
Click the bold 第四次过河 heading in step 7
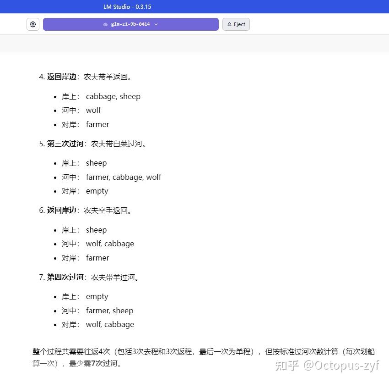[65, 277]
